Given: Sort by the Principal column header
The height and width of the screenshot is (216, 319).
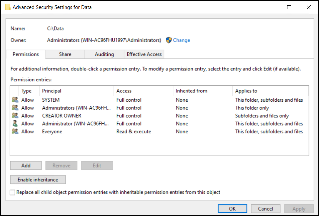Looking at the screenshot, I should pos(52,91).
